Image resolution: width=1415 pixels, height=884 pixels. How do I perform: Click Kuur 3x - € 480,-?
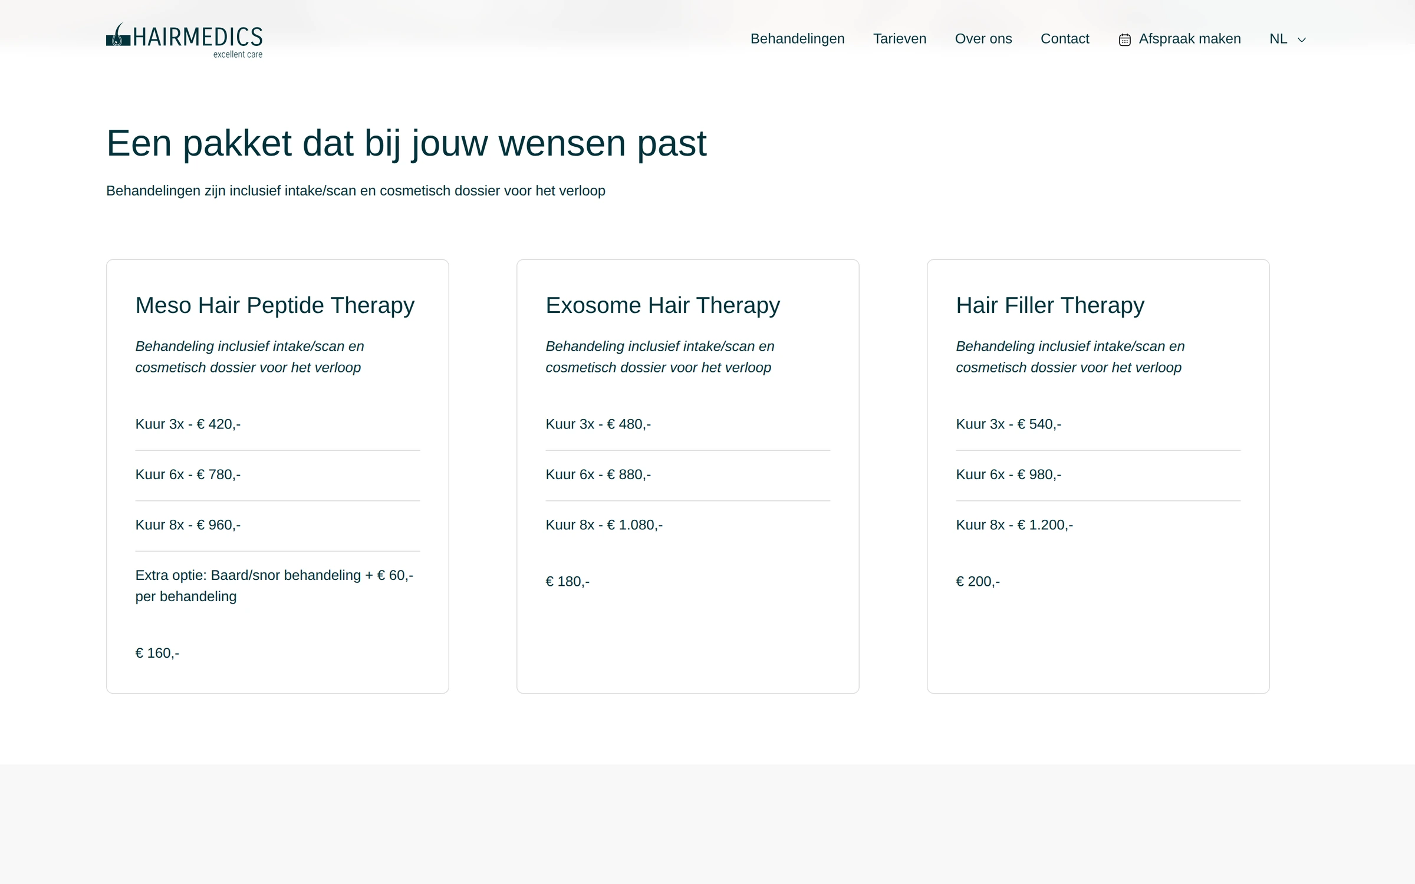pyautogui.click(x=598, y=424)
